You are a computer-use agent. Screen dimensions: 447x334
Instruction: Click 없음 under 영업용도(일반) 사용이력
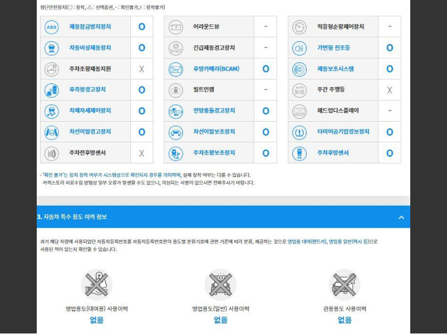[x=220, y=320]
